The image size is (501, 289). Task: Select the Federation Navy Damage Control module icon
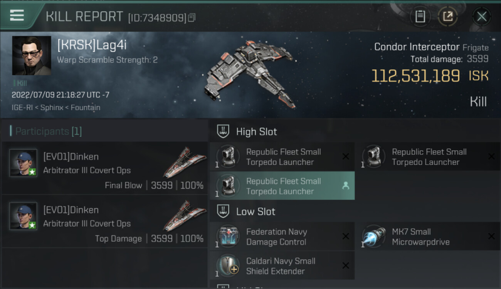pos(228,237)
